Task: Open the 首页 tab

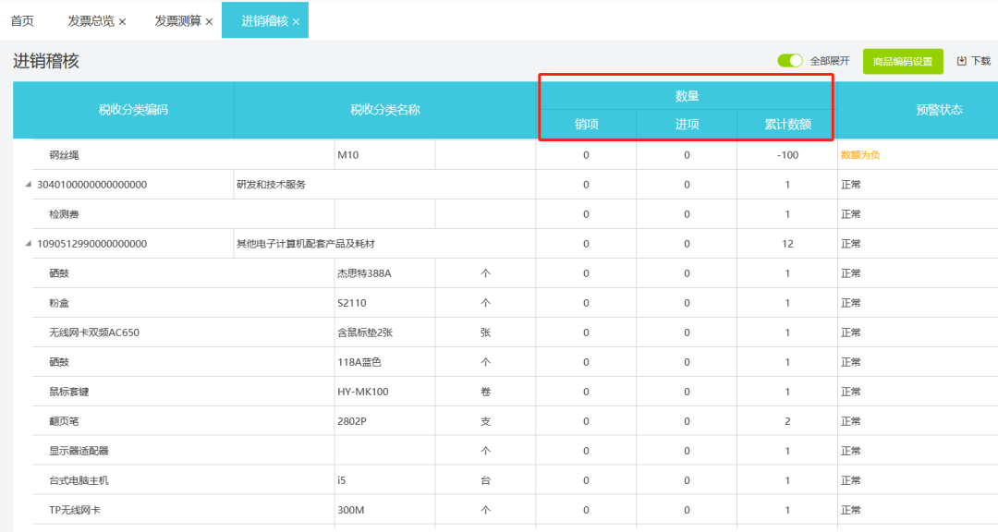Action: 22,21
